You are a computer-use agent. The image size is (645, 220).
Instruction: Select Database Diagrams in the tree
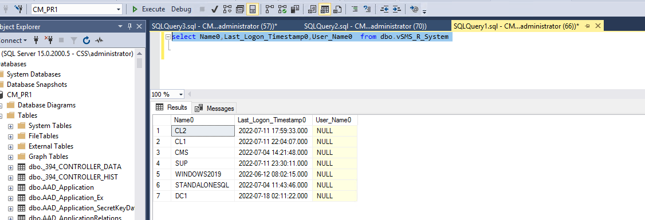pyautogui.click(x=46, y=105)
